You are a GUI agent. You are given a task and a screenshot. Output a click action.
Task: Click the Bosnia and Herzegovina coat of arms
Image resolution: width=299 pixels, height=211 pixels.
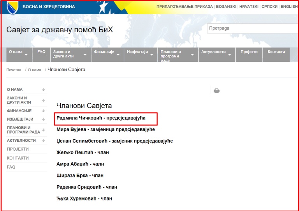tap(11, 7)
